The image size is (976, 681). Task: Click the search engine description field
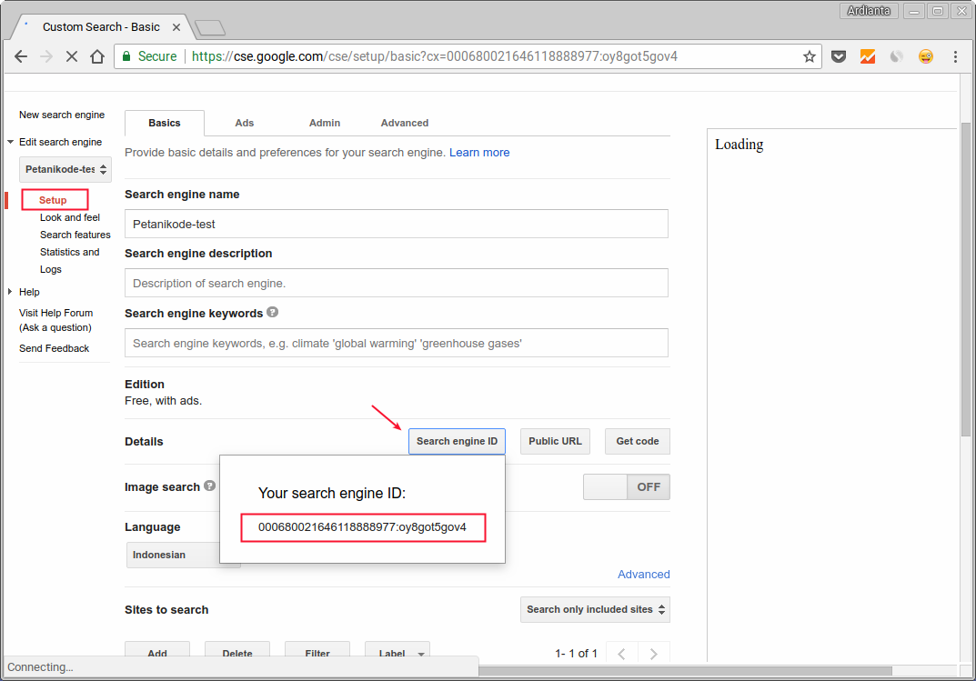coord(396,283)
